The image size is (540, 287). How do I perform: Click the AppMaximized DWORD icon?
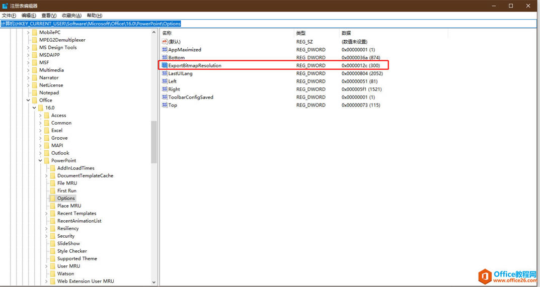(165, 50)
